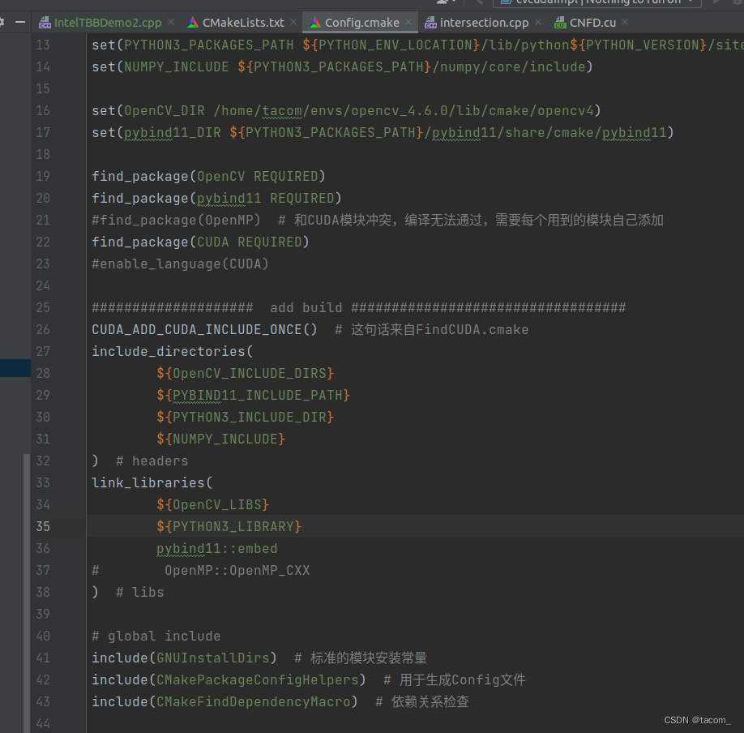Click the CMake triangle icon on CMakeLists.txt tab
Image resolution: width=744 pixels, height=733 pixels.
tap(193, 22)
